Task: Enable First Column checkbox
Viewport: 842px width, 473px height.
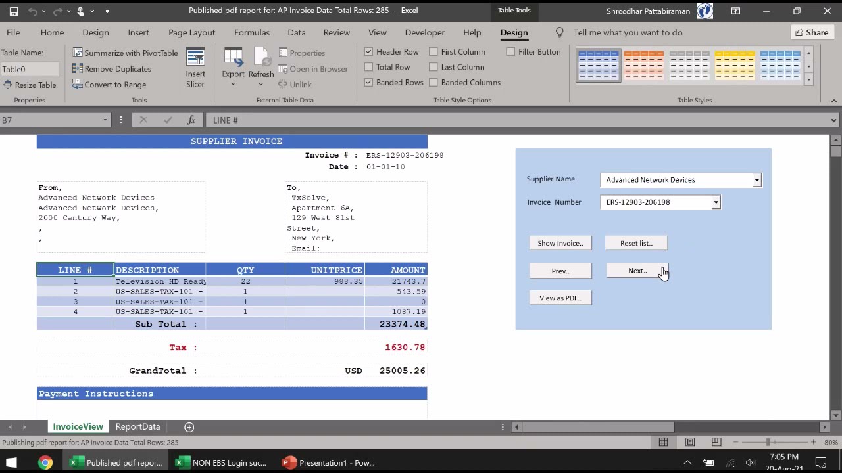Action: [433, 52]
